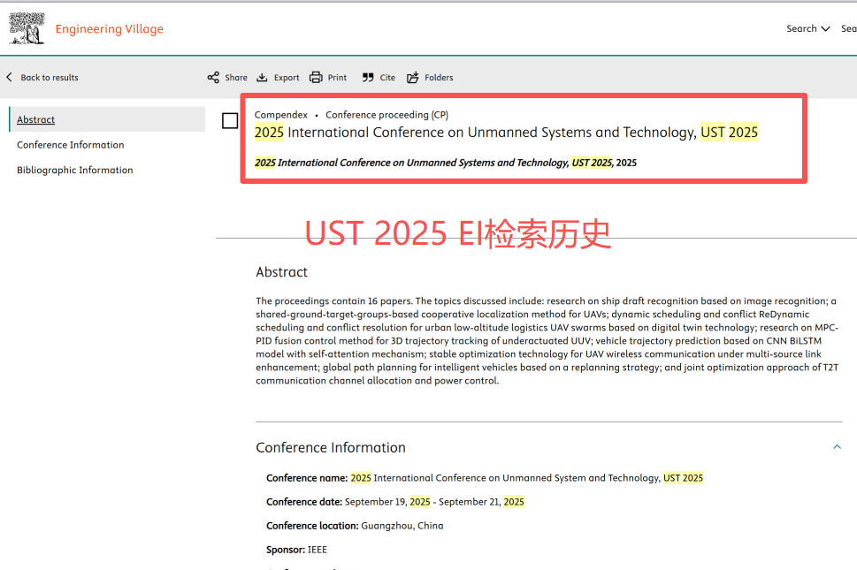Click the back chevron beside Back to results

[x=8, y=77]
